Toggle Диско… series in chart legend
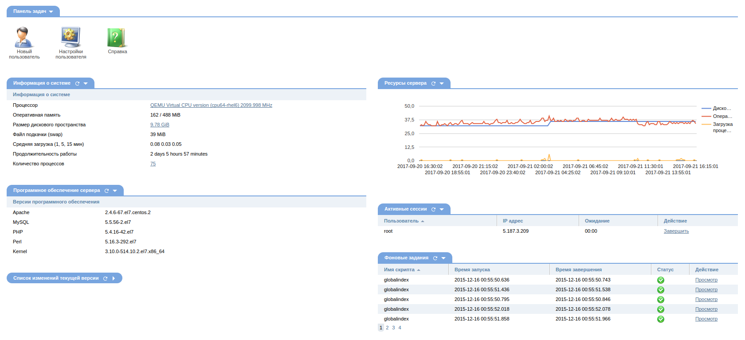The width and height of the screenshot is (745, 340). coord(717,109)
